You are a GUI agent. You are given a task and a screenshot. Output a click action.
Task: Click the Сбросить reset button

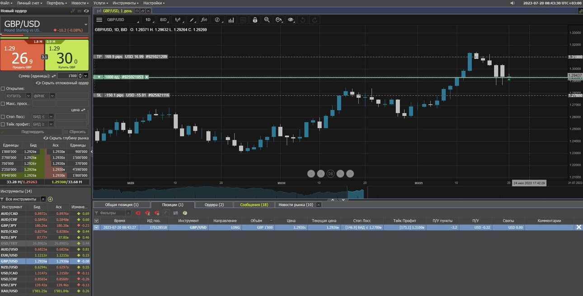[76, 132]
